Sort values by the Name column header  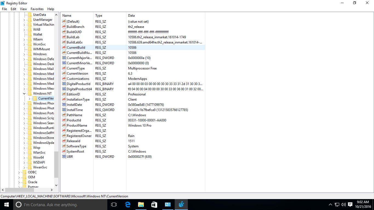point(77,16)
